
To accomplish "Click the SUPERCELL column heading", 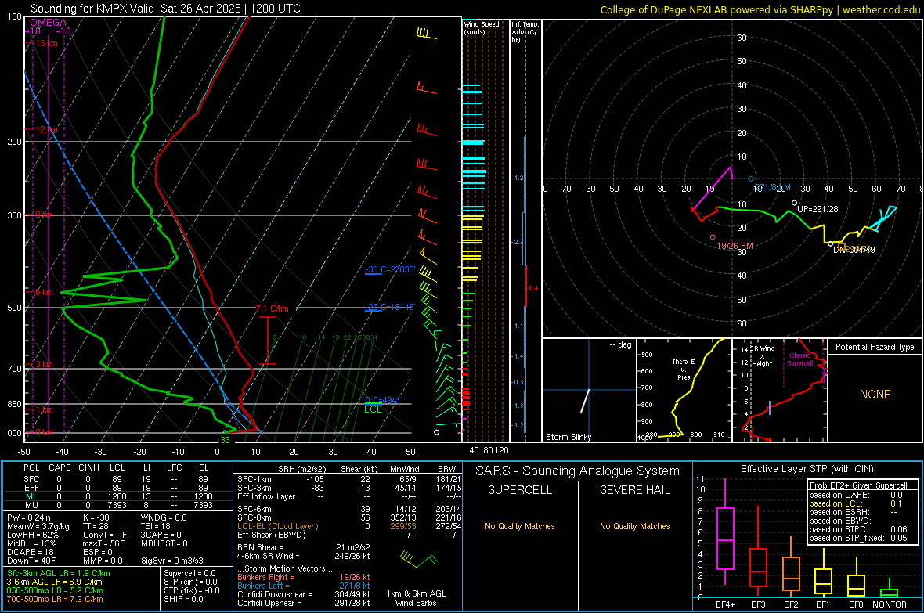I will [520, 490].
